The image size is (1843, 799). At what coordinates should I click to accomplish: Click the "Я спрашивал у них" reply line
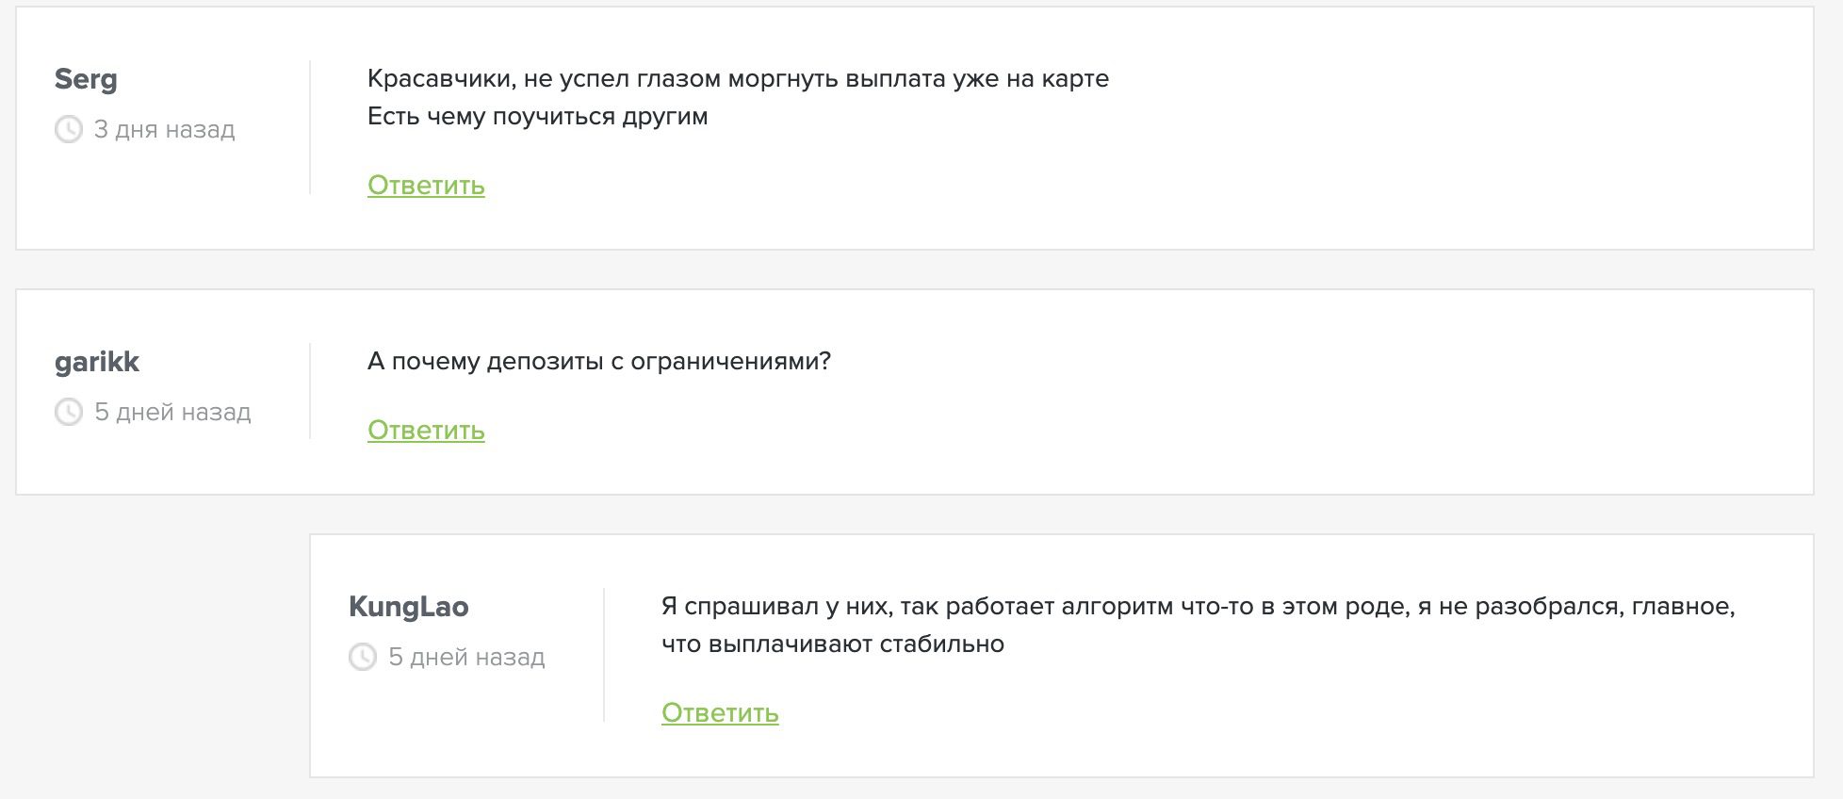(1198, 606)
